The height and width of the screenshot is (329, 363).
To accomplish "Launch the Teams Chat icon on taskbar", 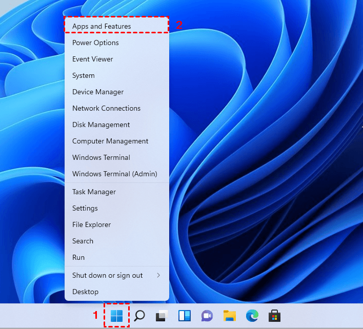I will pyautogui.click(x=207, y=316).
